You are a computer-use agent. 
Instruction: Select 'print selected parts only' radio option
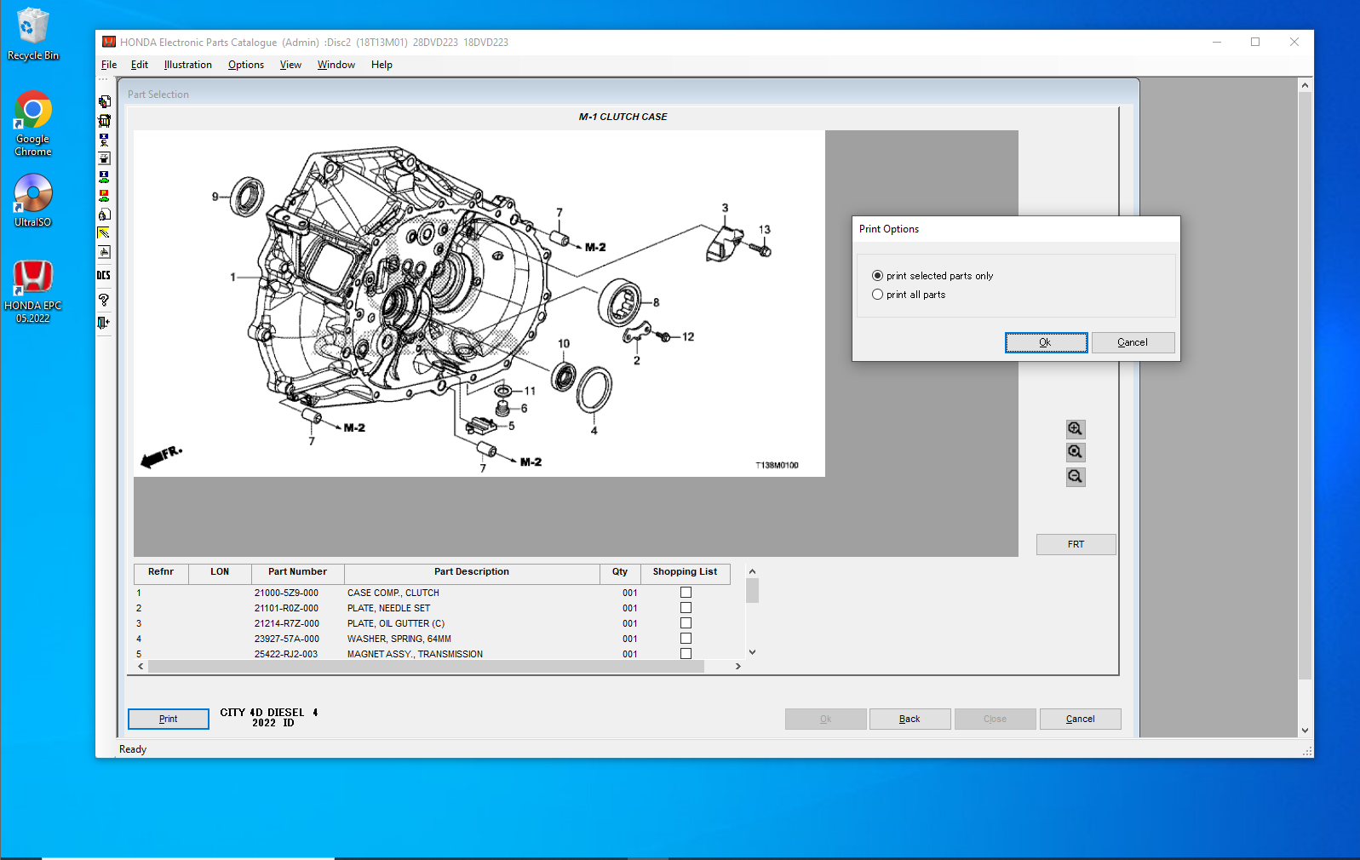click(877, 276)
